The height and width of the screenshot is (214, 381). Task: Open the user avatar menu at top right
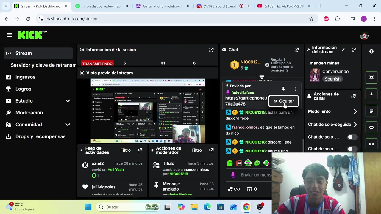pos(364,35)
